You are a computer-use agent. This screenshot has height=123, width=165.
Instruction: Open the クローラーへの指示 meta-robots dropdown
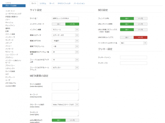[x=65, y=105]
